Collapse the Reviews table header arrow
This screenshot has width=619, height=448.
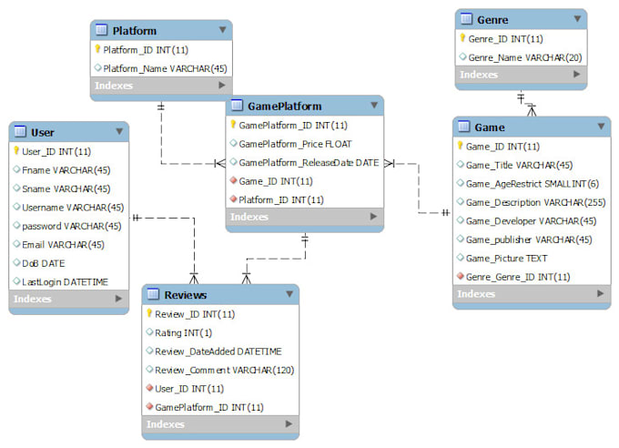[x=289, y=294]
